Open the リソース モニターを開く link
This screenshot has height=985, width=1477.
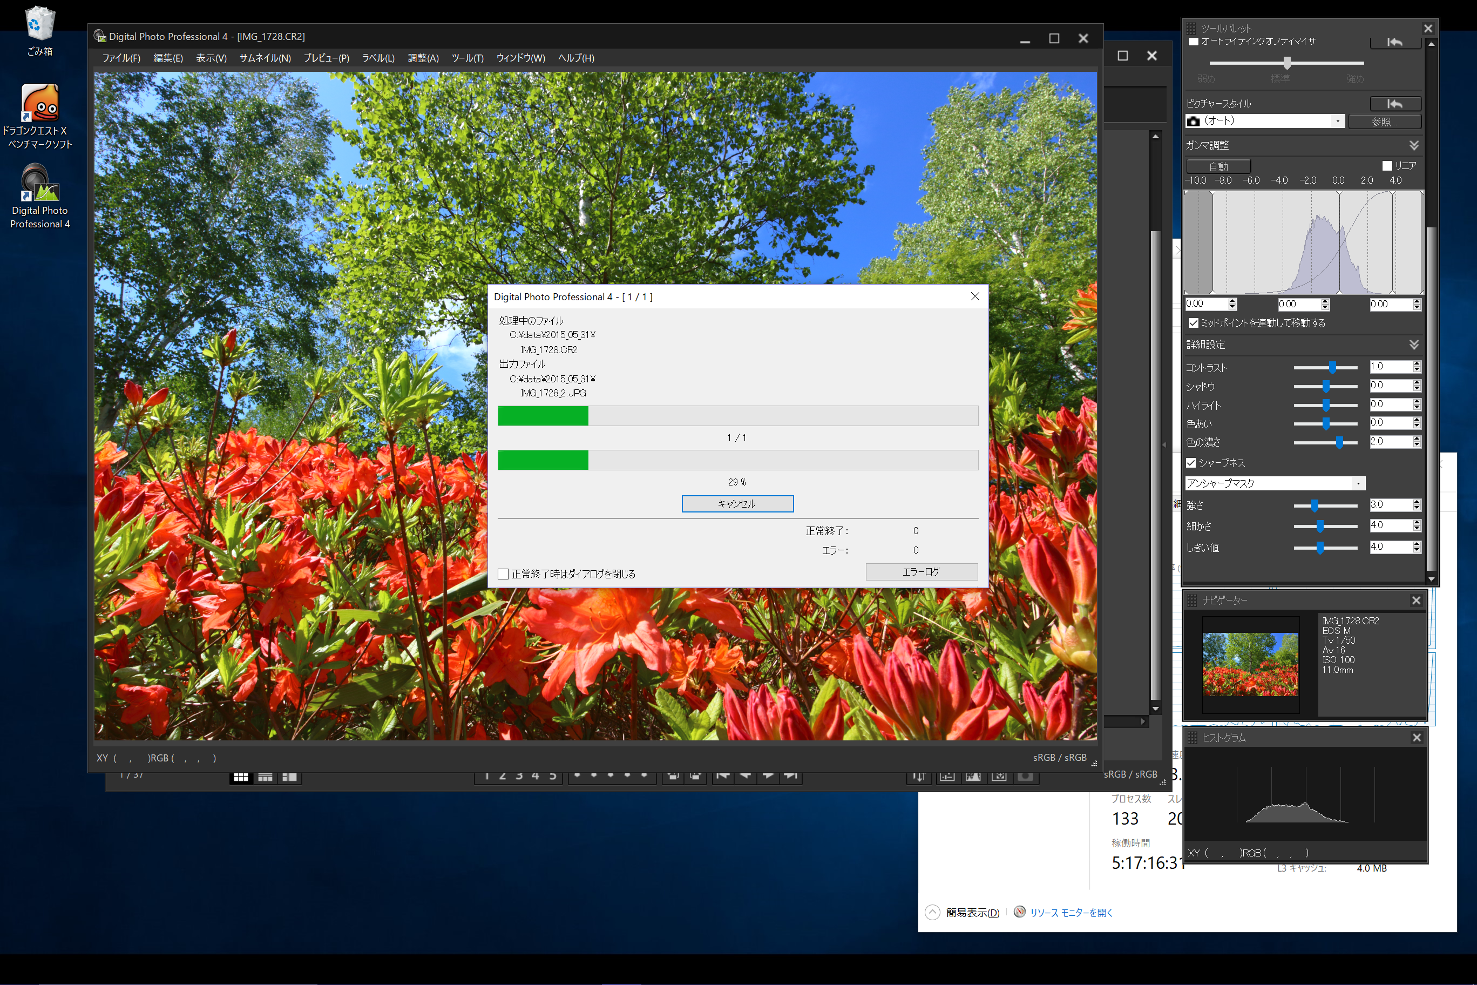[1072, 912]
